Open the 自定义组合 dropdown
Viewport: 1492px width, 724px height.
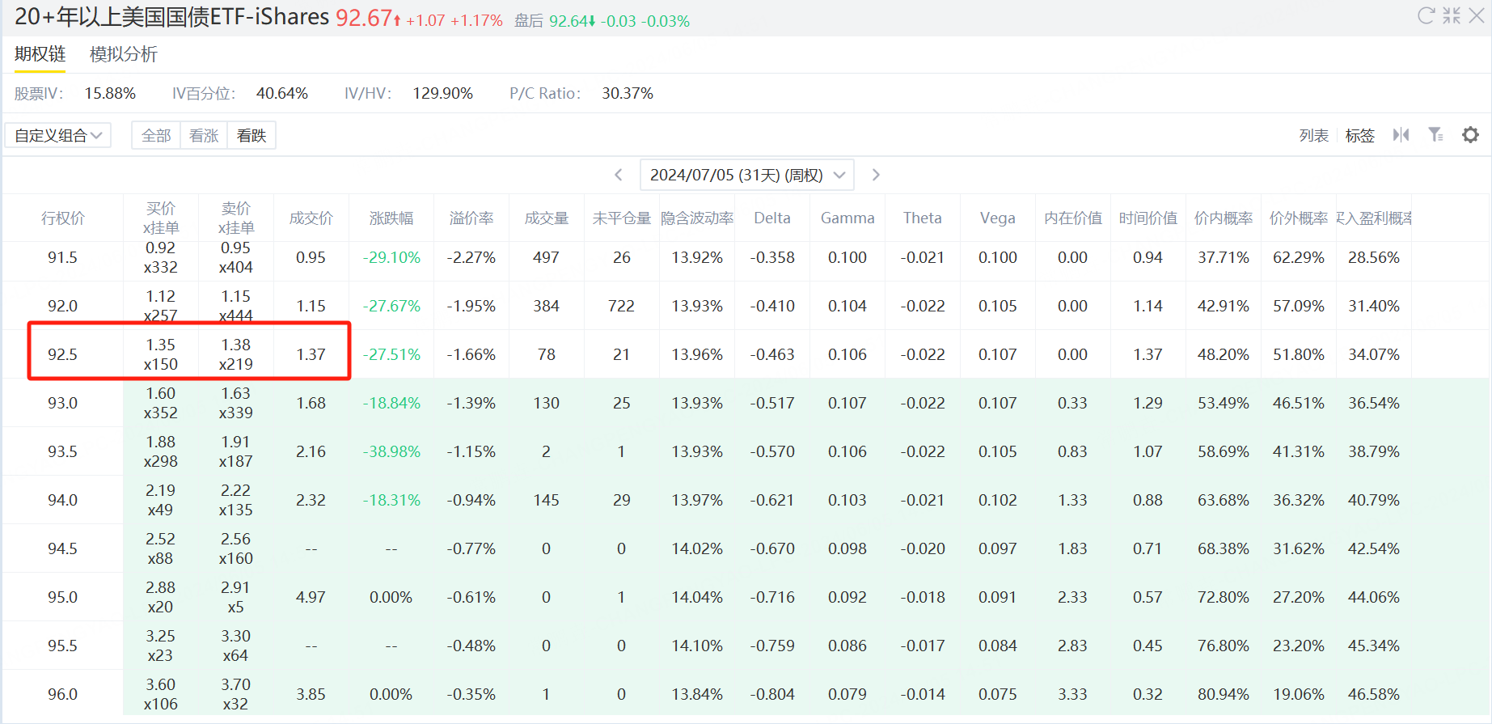[x=58, y=135]
